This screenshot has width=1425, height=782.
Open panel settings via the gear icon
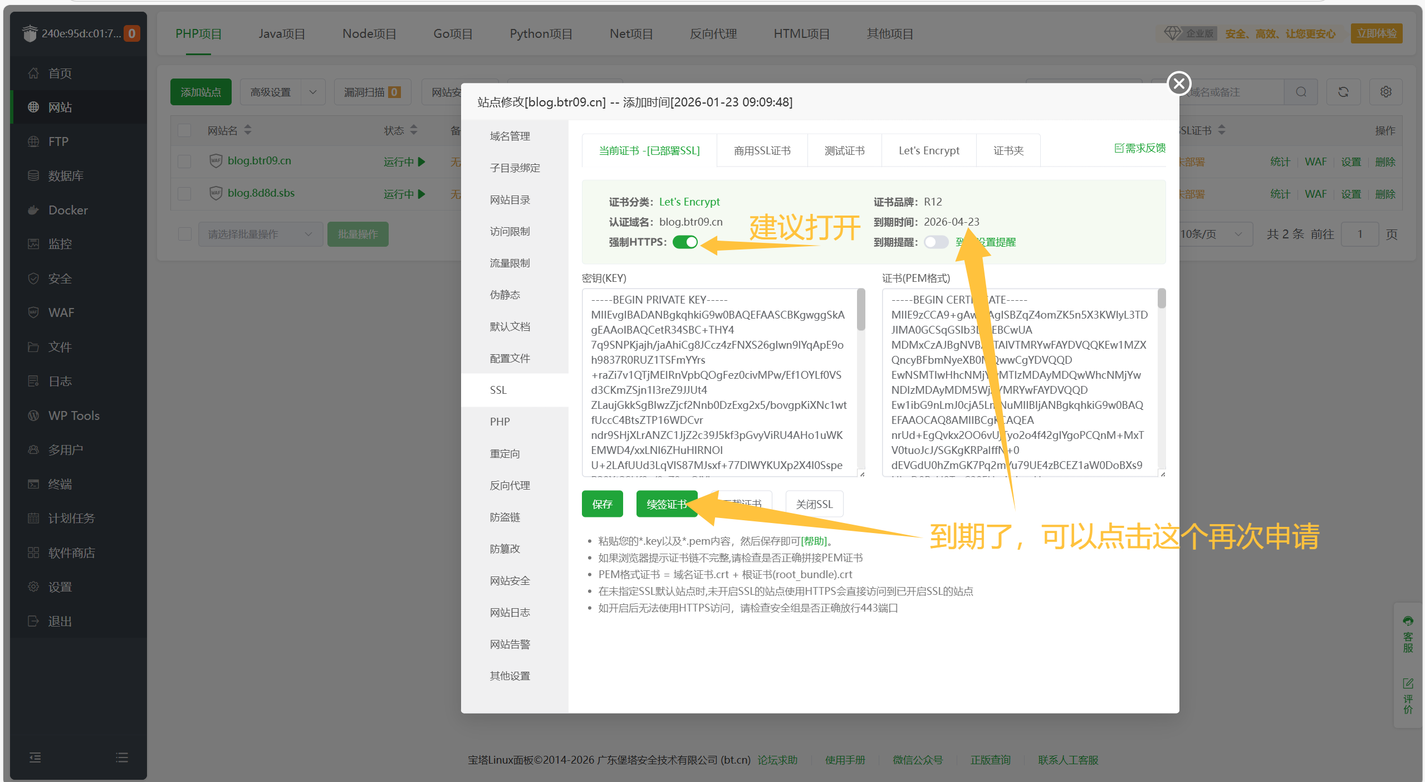[1385, 91]
